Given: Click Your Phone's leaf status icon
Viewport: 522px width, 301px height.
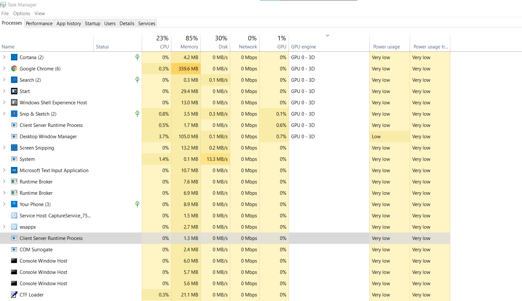Looking at the screenshot, I should [137, 204].
